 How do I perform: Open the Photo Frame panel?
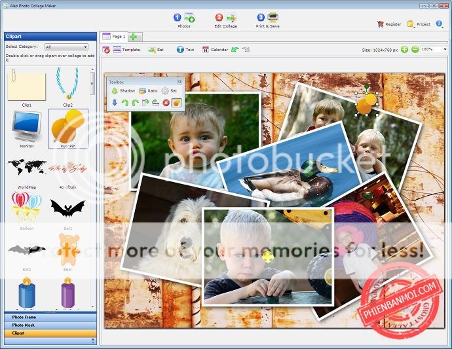[x=50, y=318]
